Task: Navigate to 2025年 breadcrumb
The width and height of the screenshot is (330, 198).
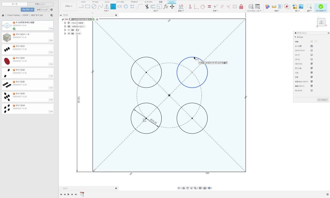Action: click(x=26, y=15)
